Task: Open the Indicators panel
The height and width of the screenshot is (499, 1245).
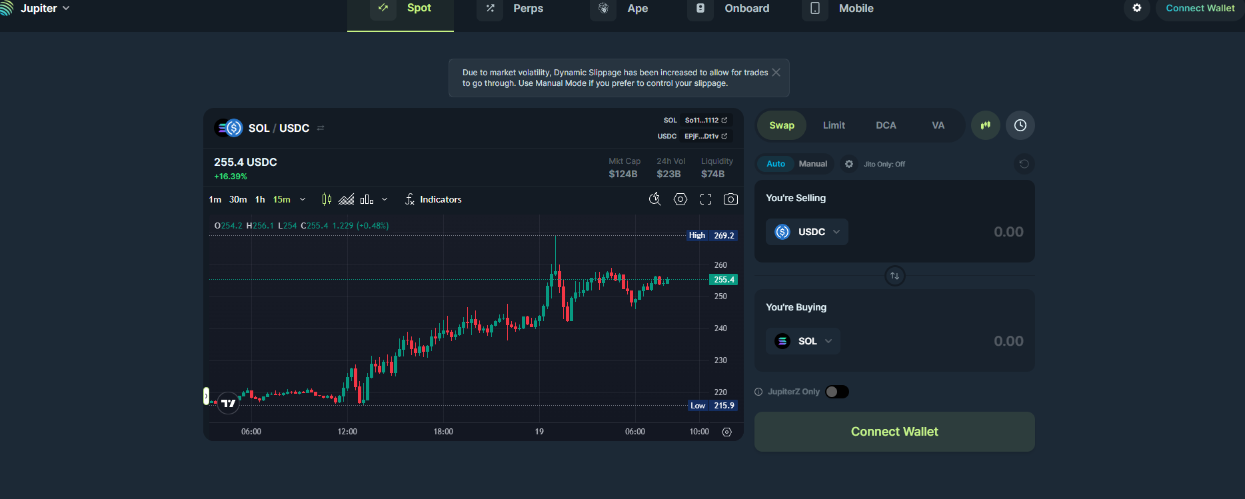Action: click(x=433, y=199)
